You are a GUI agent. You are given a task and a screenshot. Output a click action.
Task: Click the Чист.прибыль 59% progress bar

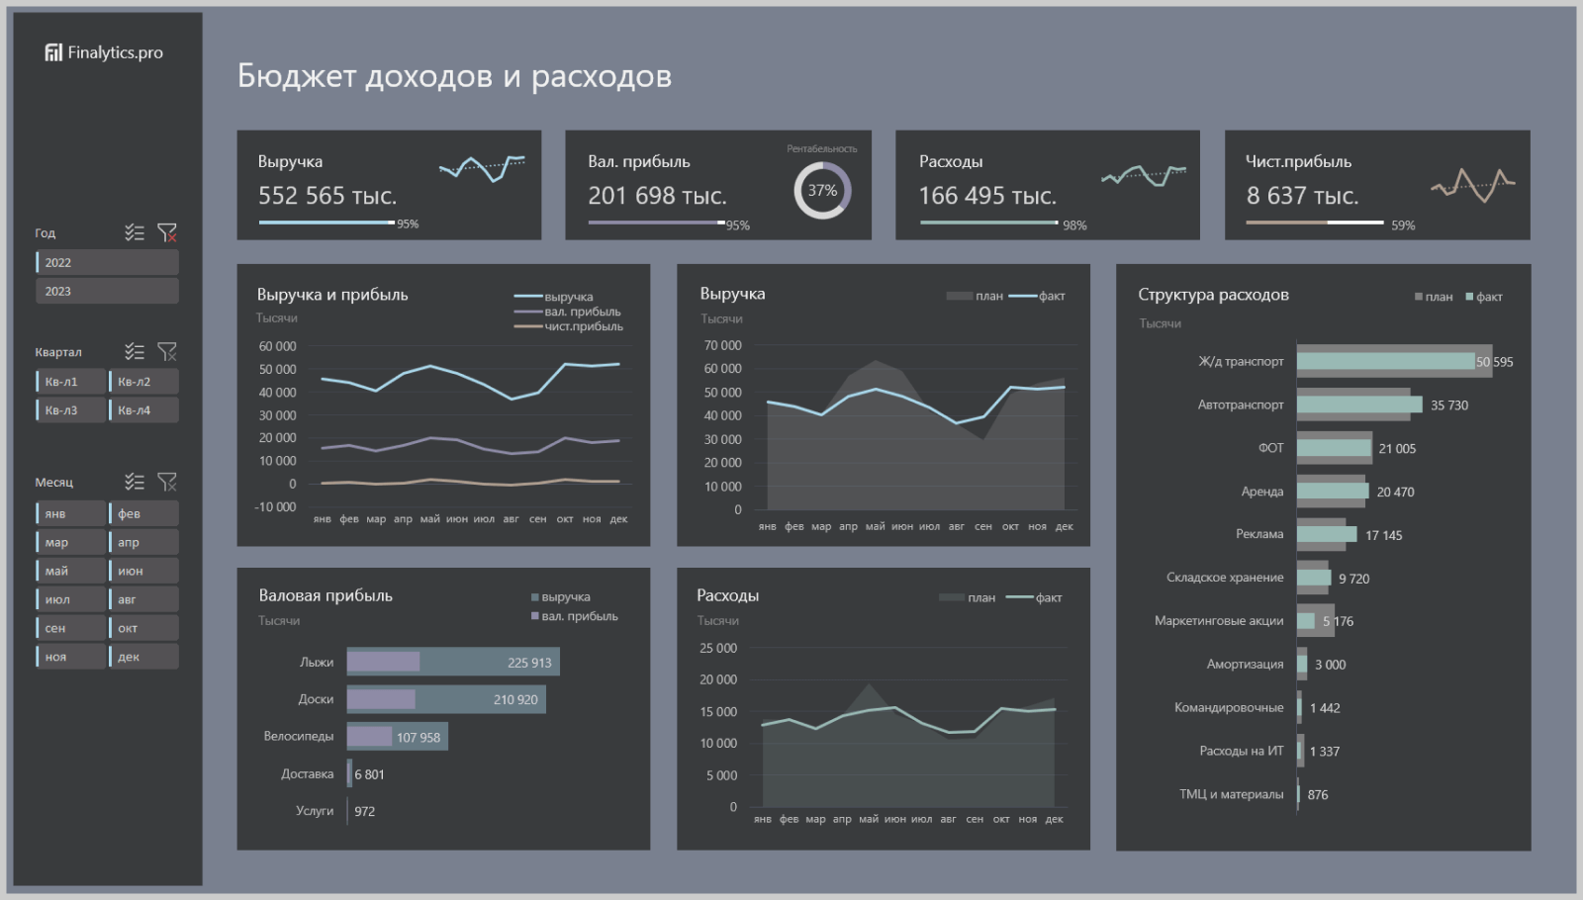(x=1315, y=223)
